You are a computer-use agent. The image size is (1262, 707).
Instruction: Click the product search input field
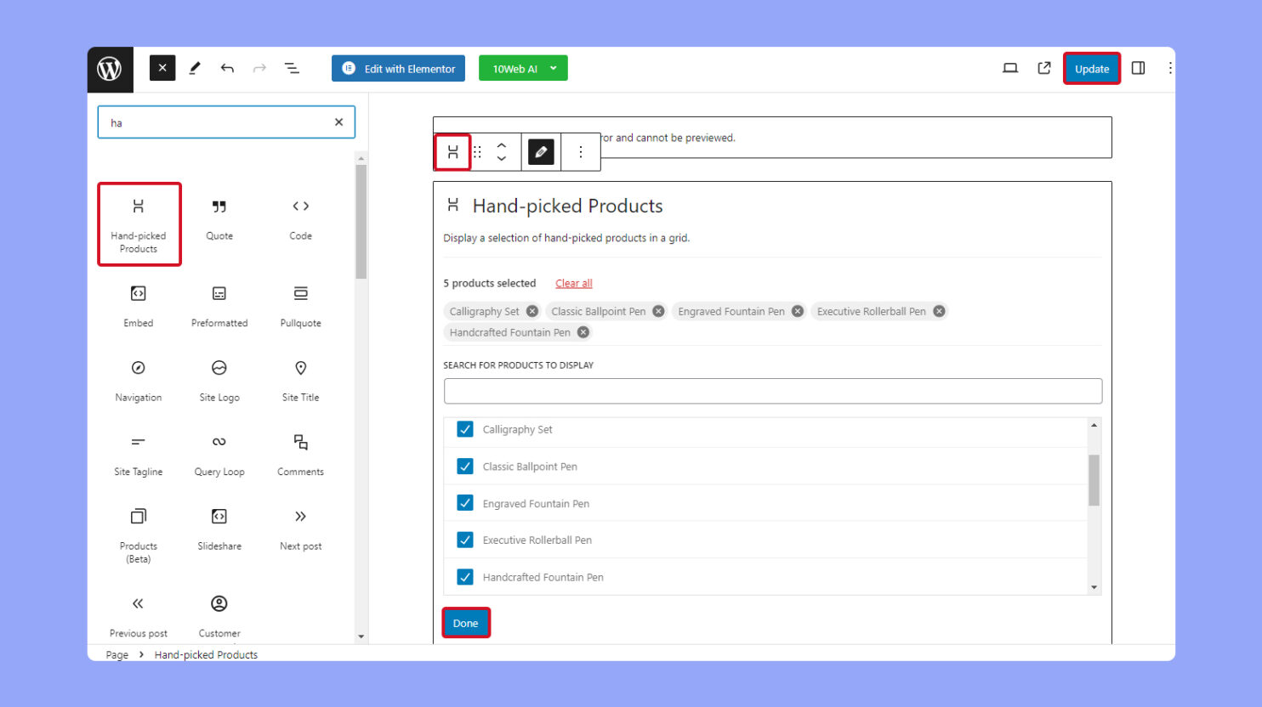pos(772,391)
